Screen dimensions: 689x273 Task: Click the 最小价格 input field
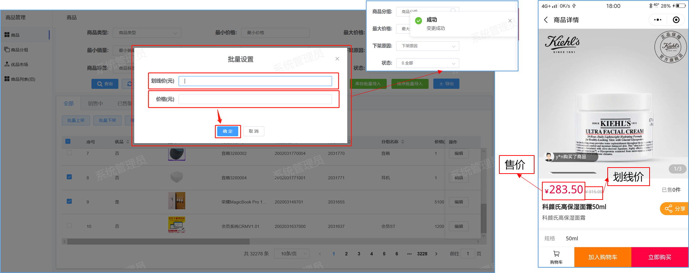[275, 33]
